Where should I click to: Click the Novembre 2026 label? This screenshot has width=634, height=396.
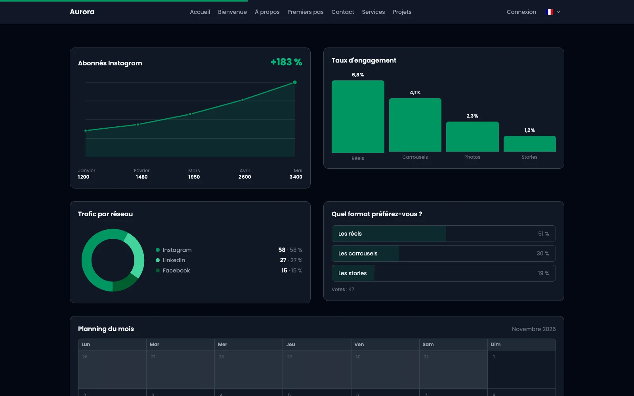[x=534, y=329]
